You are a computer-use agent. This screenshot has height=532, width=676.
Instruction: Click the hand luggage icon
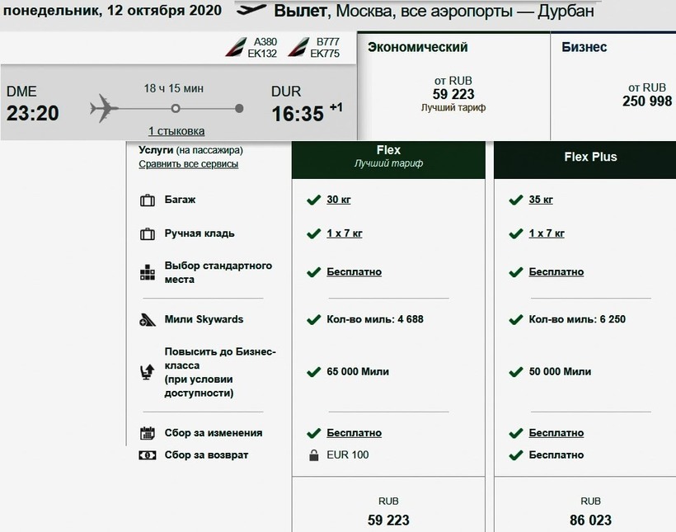click(148, 233)
